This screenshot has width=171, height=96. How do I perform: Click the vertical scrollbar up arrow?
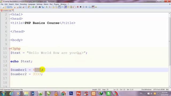click(169, 14)
